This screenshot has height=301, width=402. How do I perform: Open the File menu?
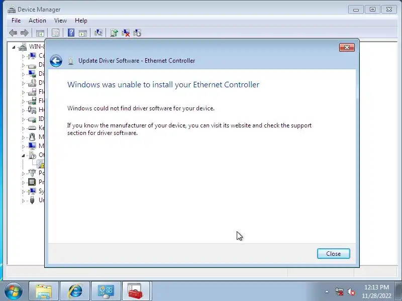pos(16,21)
